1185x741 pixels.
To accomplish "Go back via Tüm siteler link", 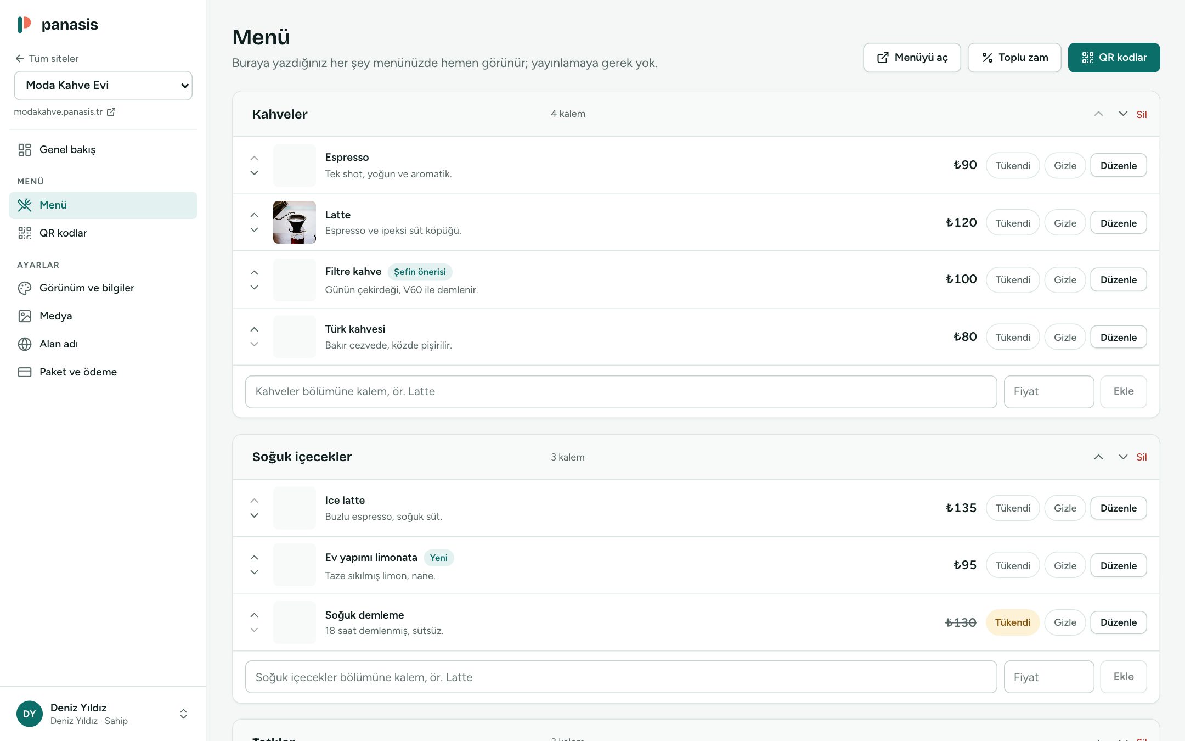I will click(x=47, y=59).
